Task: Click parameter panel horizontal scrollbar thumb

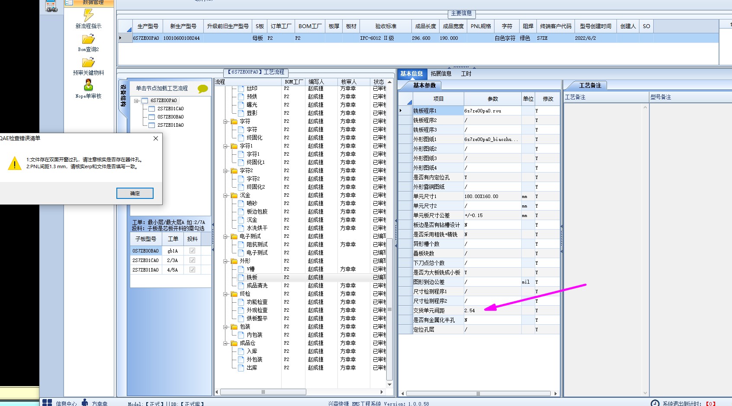Action: pos(478,393)
